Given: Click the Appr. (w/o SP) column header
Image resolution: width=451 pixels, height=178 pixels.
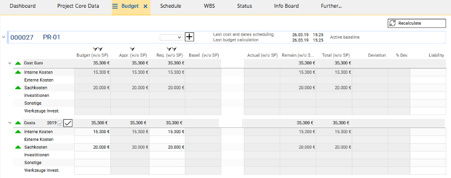Looking at the screenshot, I should pyautogui.click(x=133, y=55).
